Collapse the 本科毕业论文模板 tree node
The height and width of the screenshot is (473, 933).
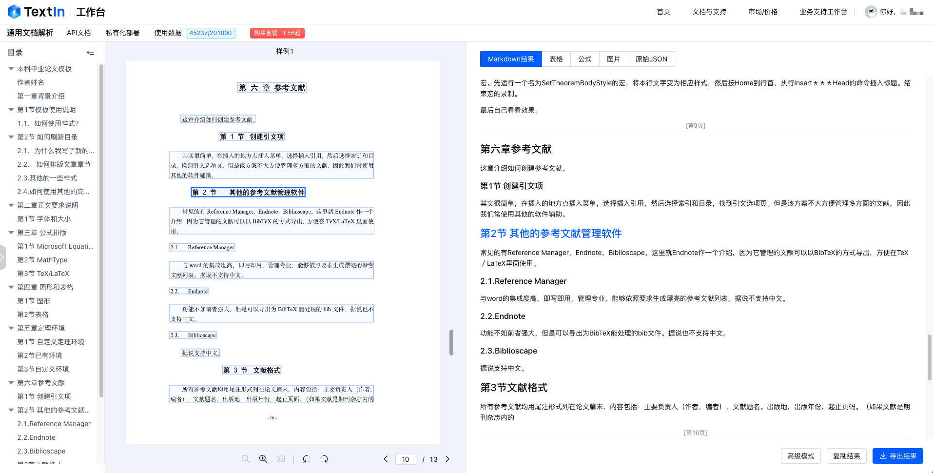tap(11, 69)
